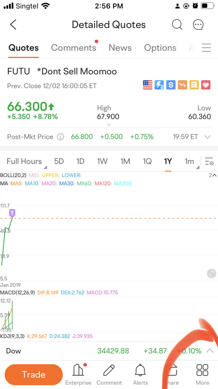Tap the KDJ(9,3,3) indicator label
The image size is (218, 389).
(12, 336)
